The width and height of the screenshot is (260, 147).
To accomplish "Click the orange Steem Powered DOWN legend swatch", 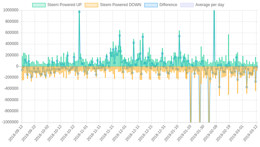I will (x=91, y=5).
